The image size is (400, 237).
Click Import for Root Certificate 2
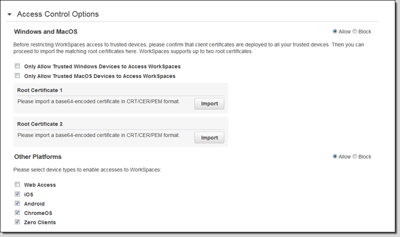[x=209, y=137]
